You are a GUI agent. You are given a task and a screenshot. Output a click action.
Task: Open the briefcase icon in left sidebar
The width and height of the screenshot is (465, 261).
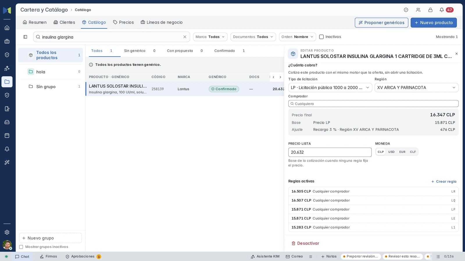click(7, 41)
